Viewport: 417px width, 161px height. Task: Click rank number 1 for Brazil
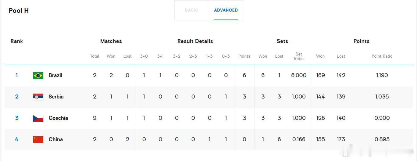coord(17,75)
